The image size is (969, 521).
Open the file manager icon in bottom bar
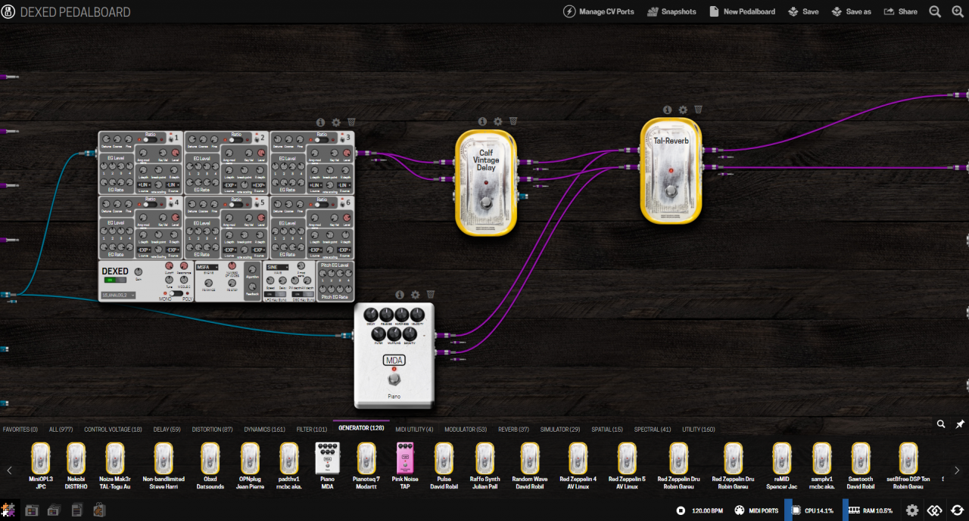(76, 510)
